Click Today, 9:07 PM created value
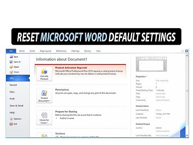 pos(163,114)
